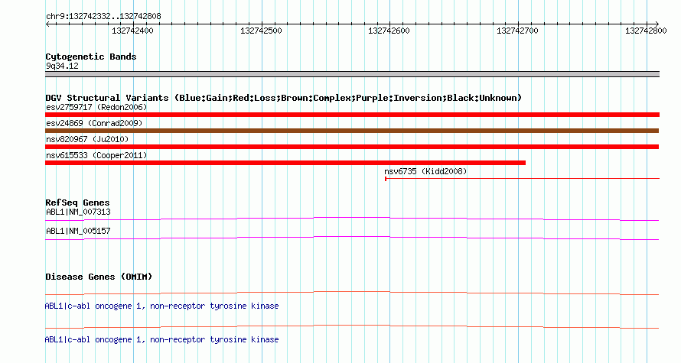
Task: Open the nsv820967 (Ju2010) variant label
Action: pos(87,139)
